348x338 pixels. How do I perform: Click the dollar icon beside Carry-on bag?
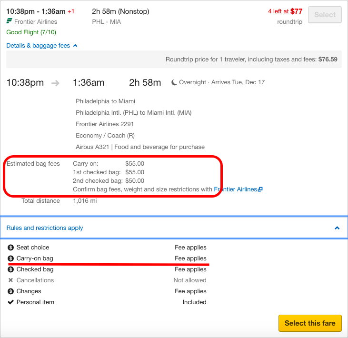pyautogui.click(x=10, y=258)
